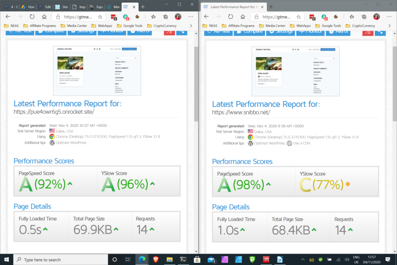Screen dimensions: 397x265
Task: Click the site screenshot thumbnail in left report
Action: pos(97,71)
